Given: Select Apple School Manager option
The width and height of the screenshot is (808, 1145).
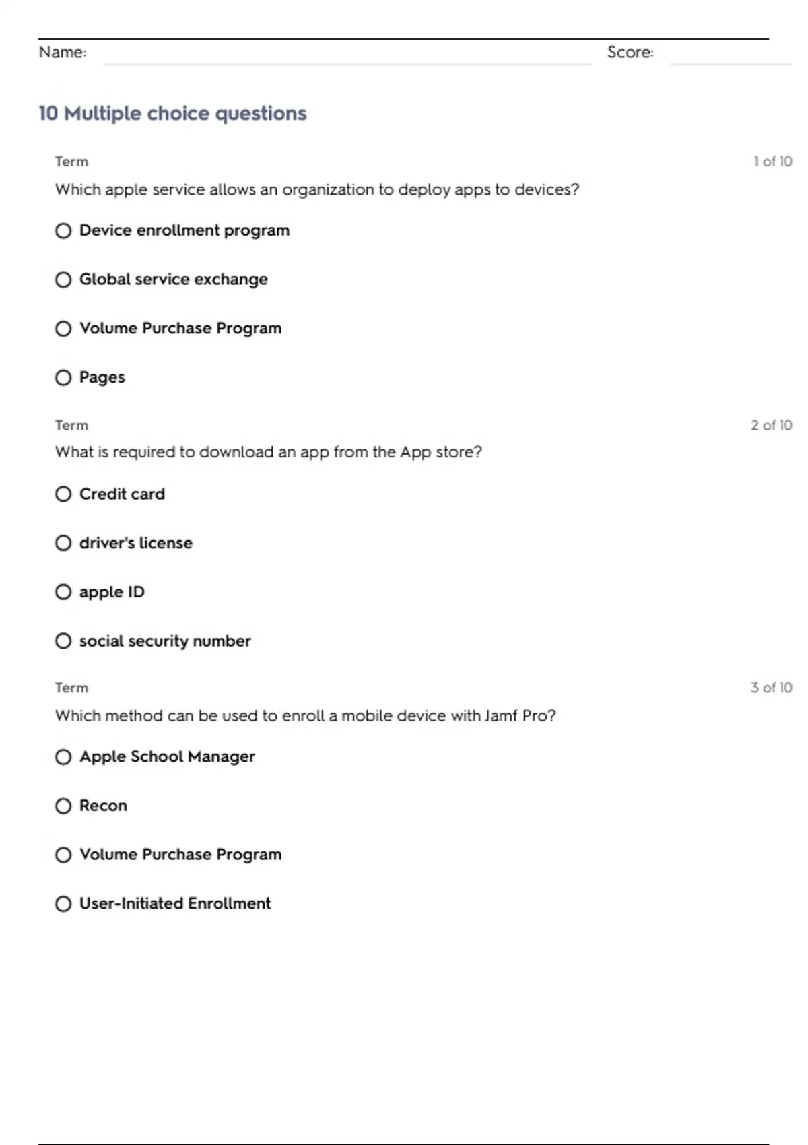Looking at the screenshot, I should (63, 757).
